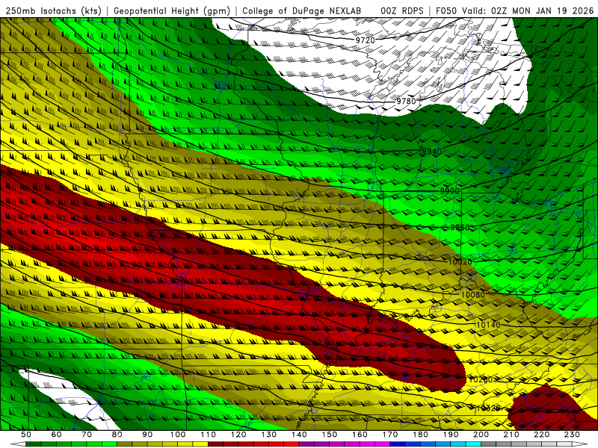Click the 220 value on the color scale

541,435
